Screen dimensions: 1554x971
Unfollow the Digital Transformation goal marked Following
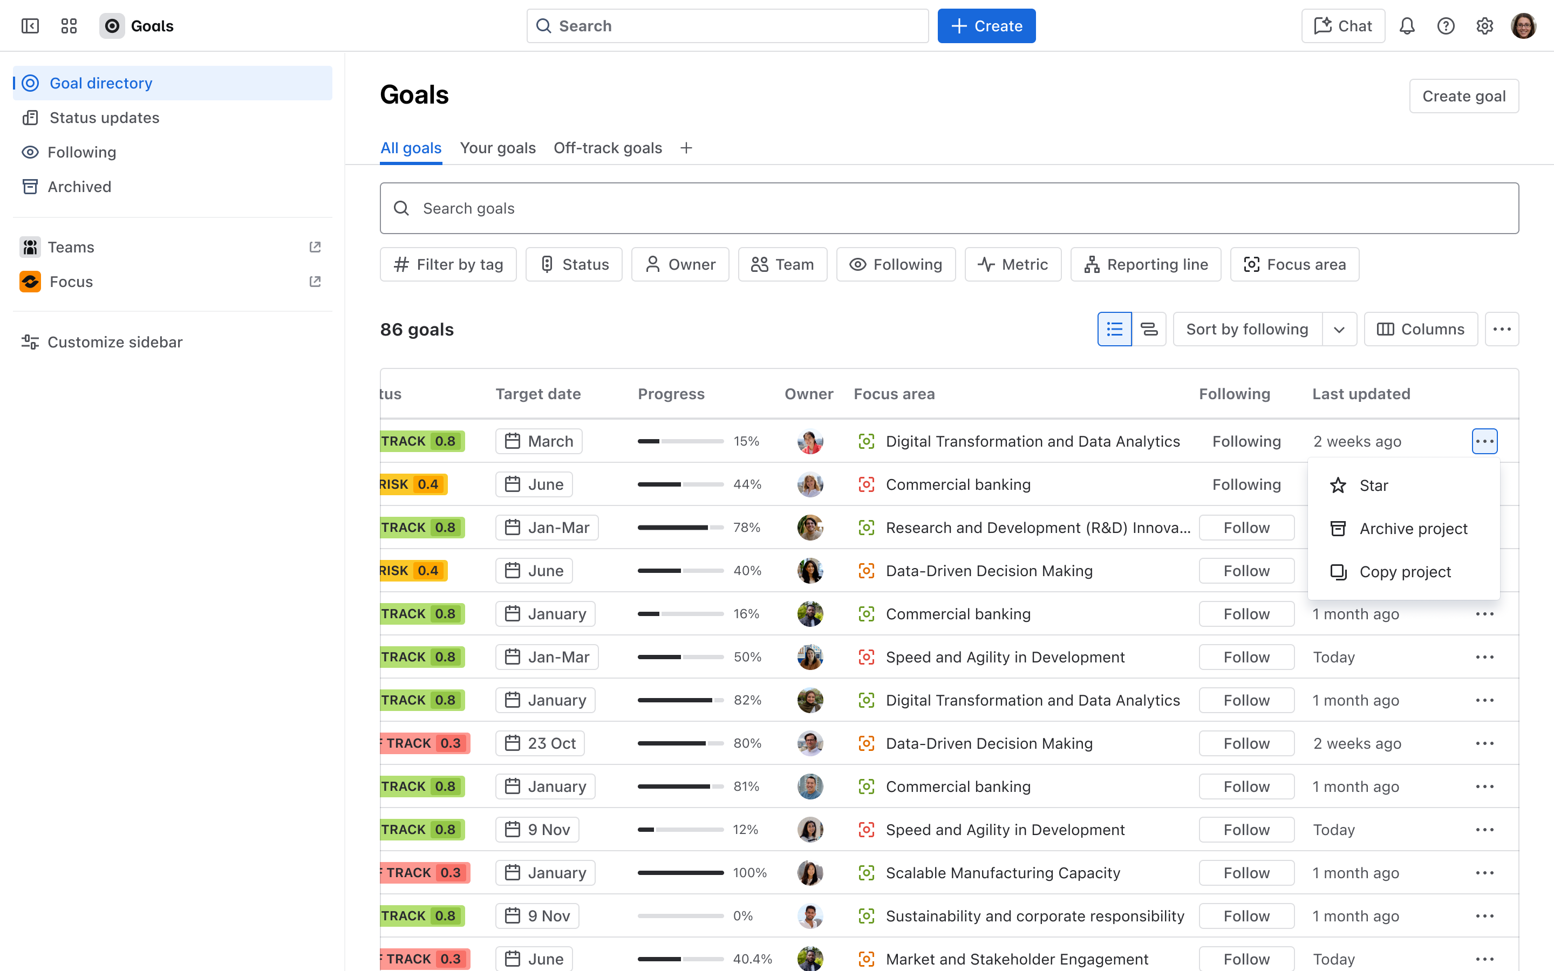coord(1246,441)
